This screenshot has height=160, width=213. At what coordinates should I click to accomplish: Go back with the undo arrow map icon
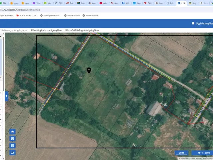pos(13,153)
